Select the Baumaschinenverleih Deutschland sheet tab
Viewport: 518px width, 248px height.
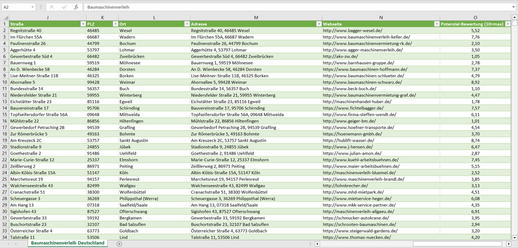(x=67, y=243)
